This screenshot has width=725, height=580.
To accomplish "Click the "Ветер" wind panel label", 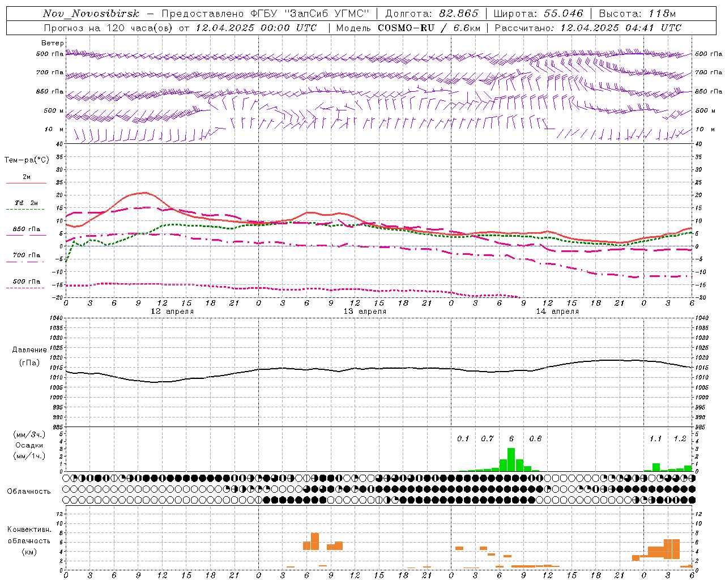I will pyautogui.click(x=53, y=43).
